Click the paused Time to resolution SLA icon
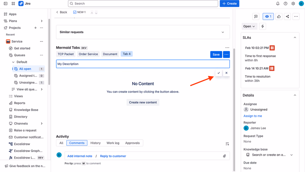Viewport: 305px width, 172px height. 272,68
